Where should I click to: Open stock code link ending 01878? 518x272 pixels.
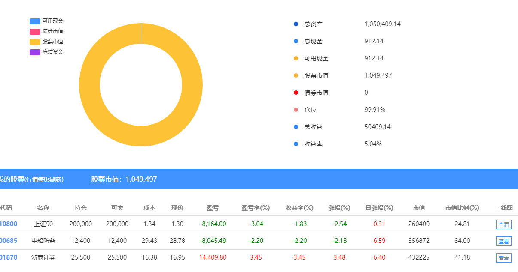coord(9,257)
